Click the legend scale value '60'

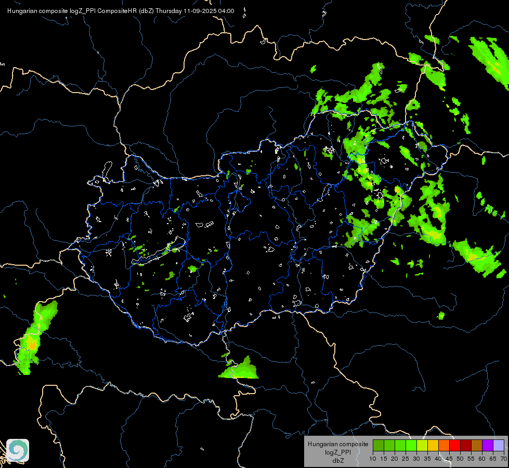(482, 459)
